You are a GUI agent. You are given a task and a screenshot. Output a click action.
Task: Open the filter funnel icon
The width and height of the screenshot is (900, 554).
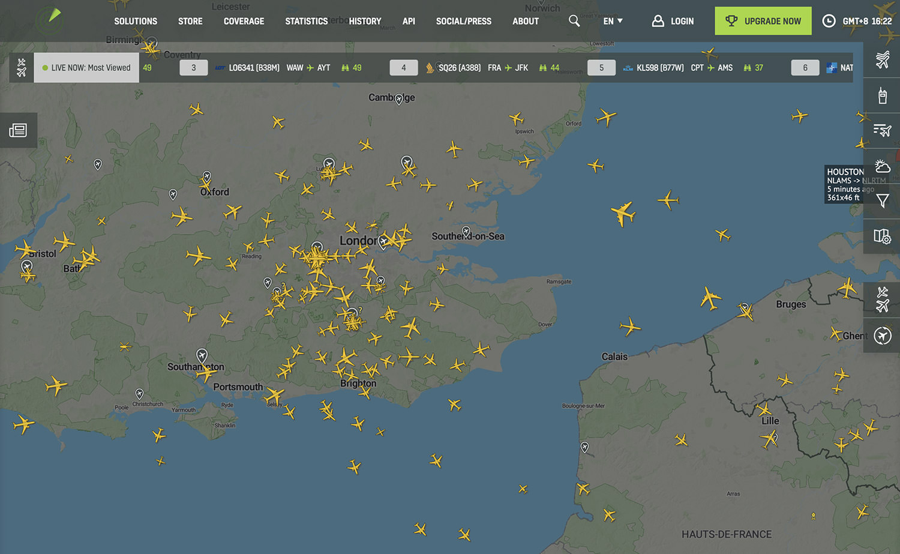[x=882, y=201]
